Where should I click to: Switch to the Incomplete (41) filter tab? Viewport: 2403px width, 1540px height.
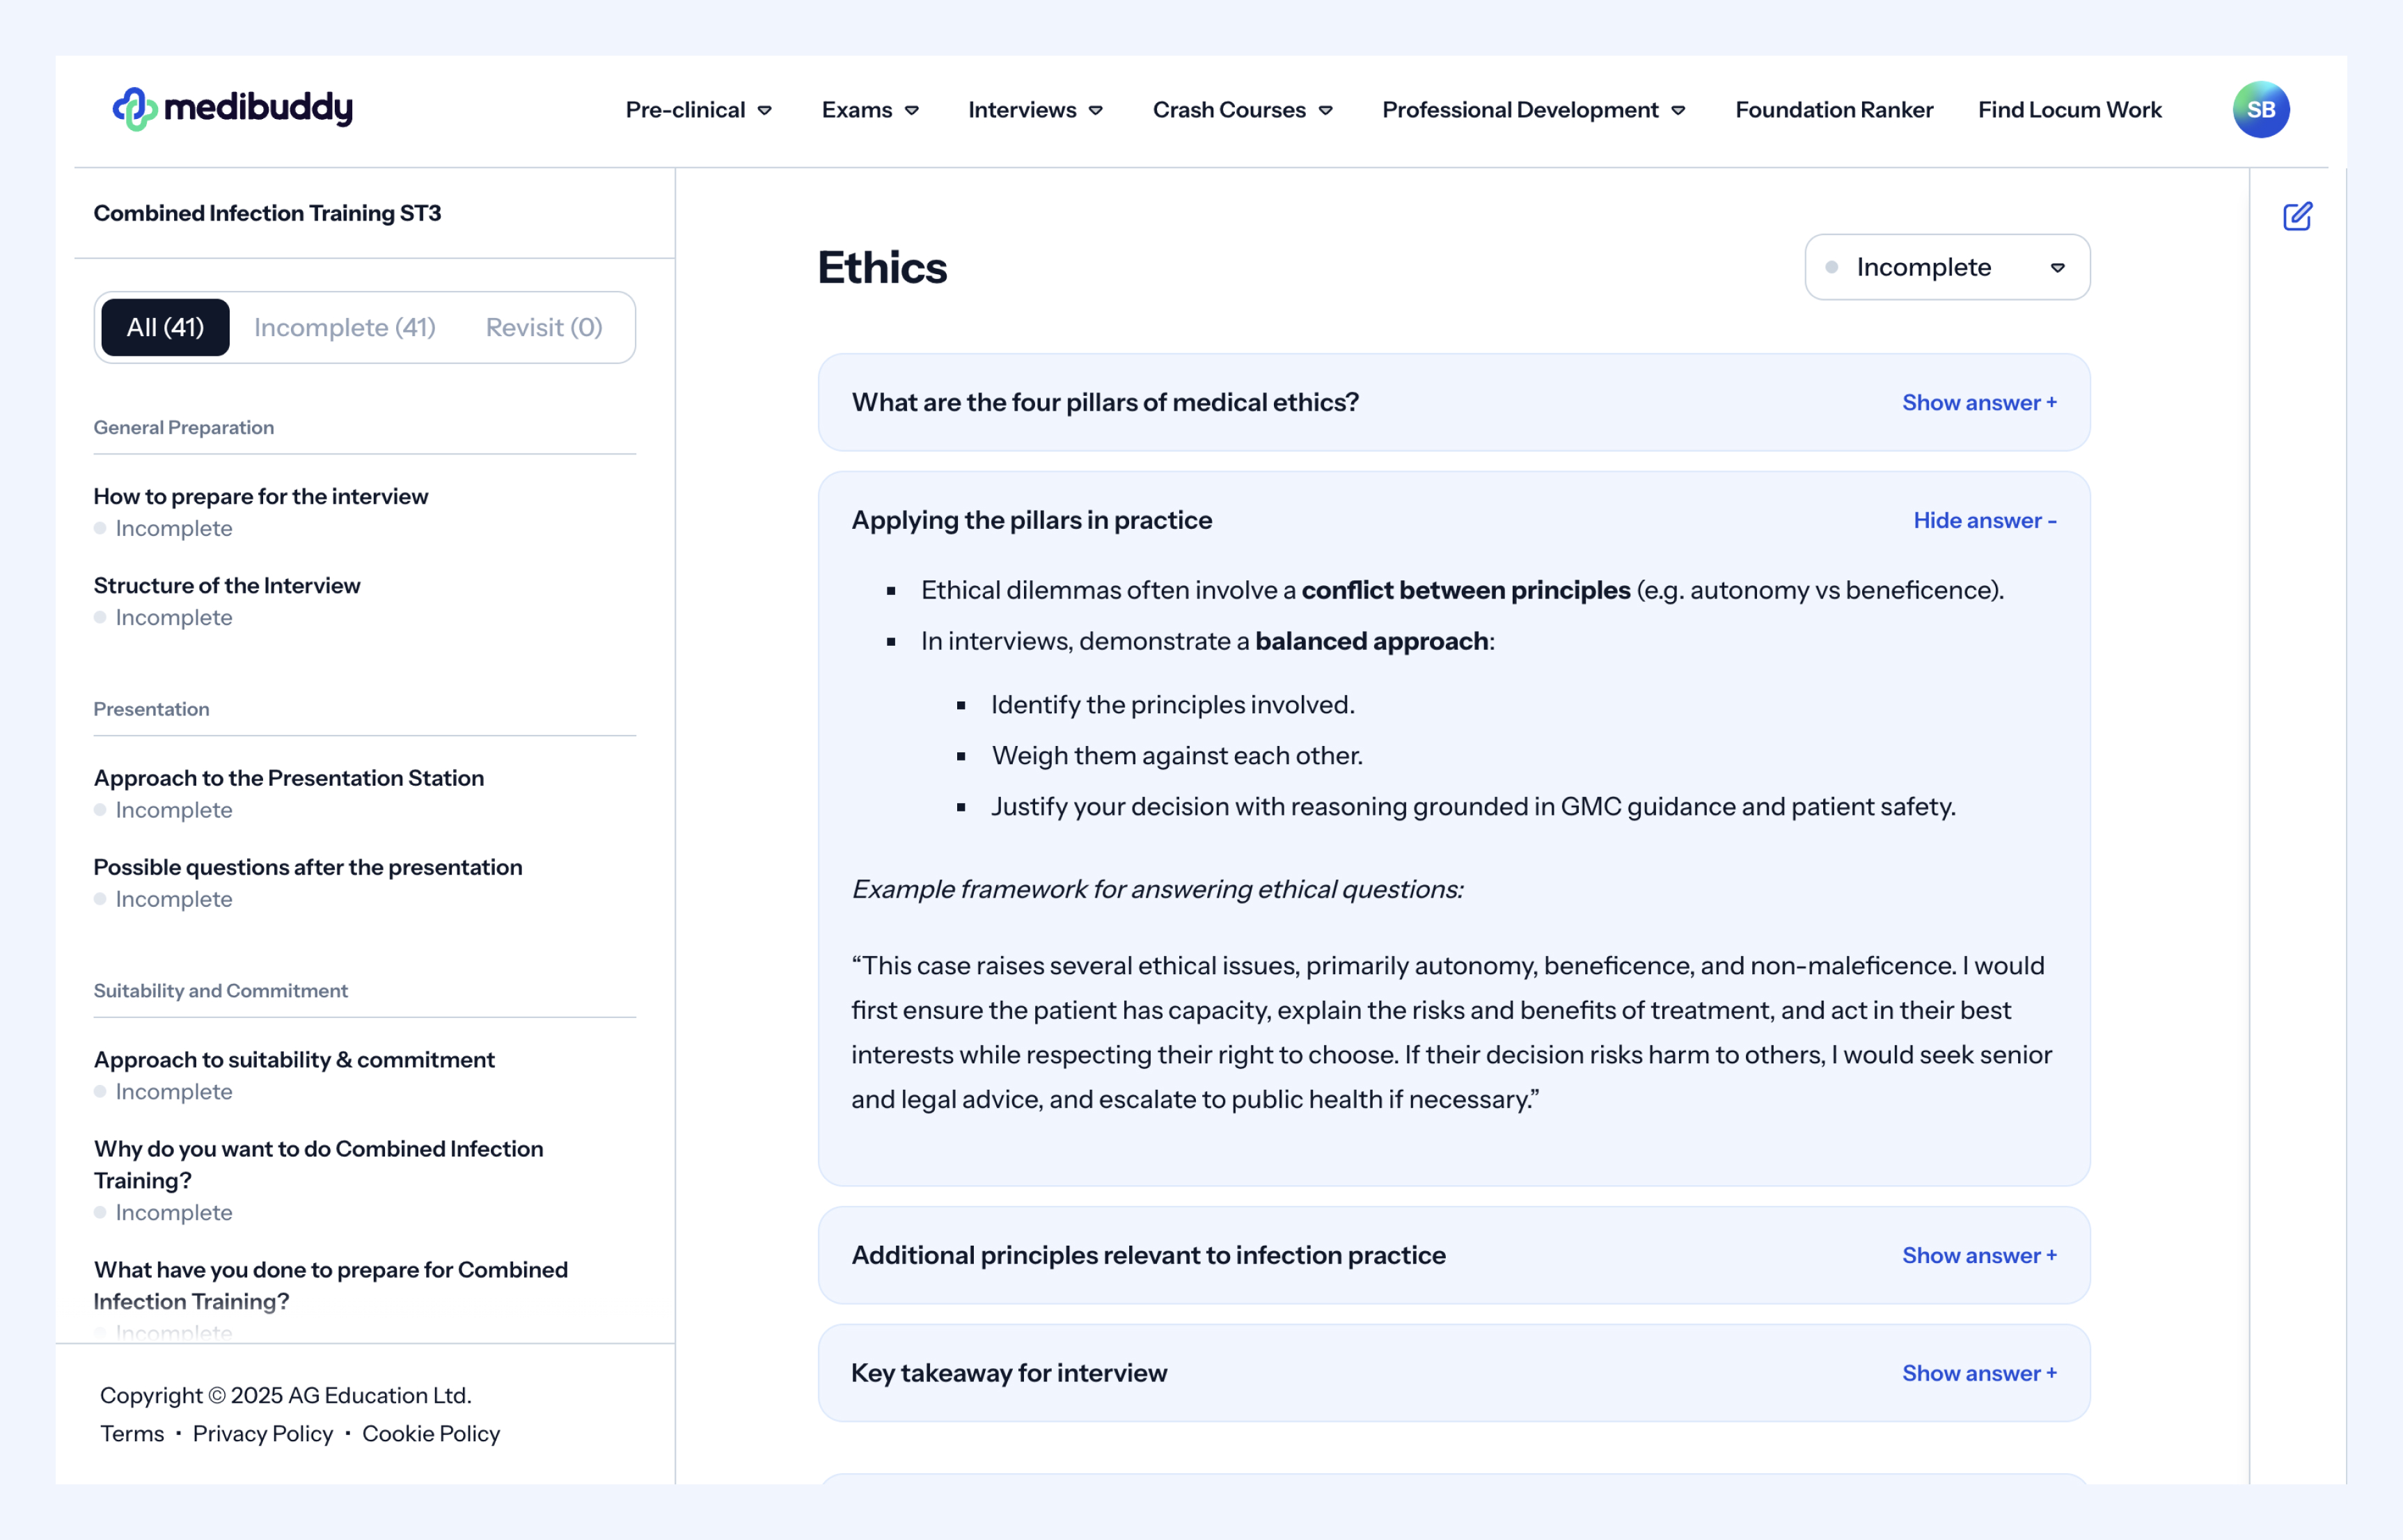pyautogui.click(x=344, y=328)
